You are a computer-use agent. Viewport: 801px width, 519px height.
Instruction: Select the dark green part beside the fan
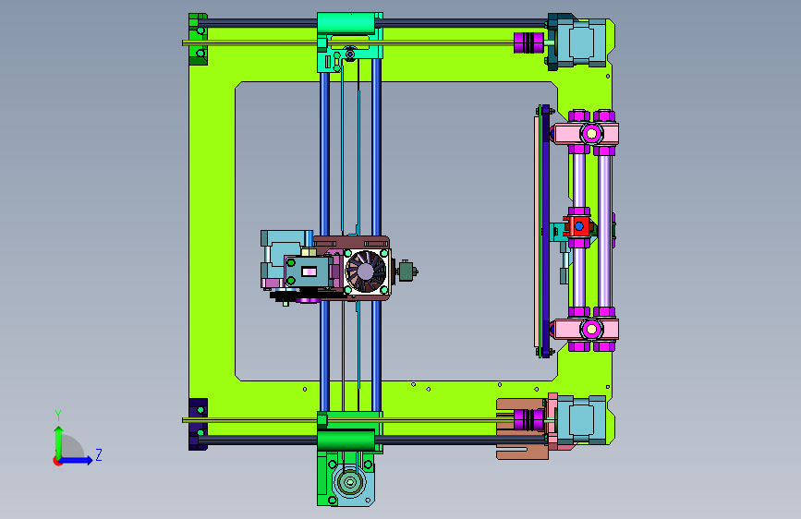tap(407, 271)
